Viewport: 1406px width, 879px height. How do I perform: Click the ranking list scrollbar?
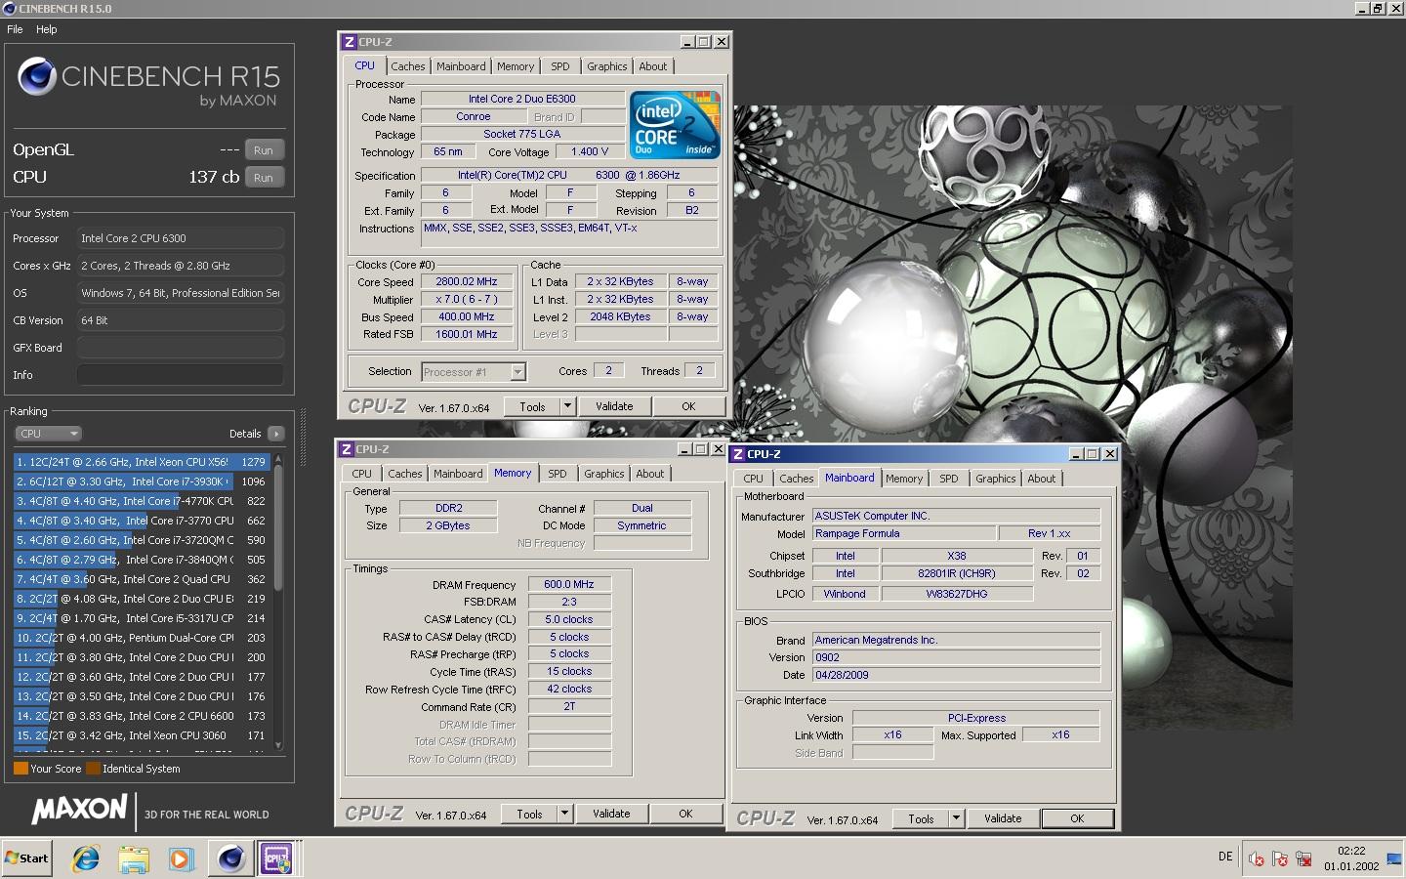click(278, 527)
